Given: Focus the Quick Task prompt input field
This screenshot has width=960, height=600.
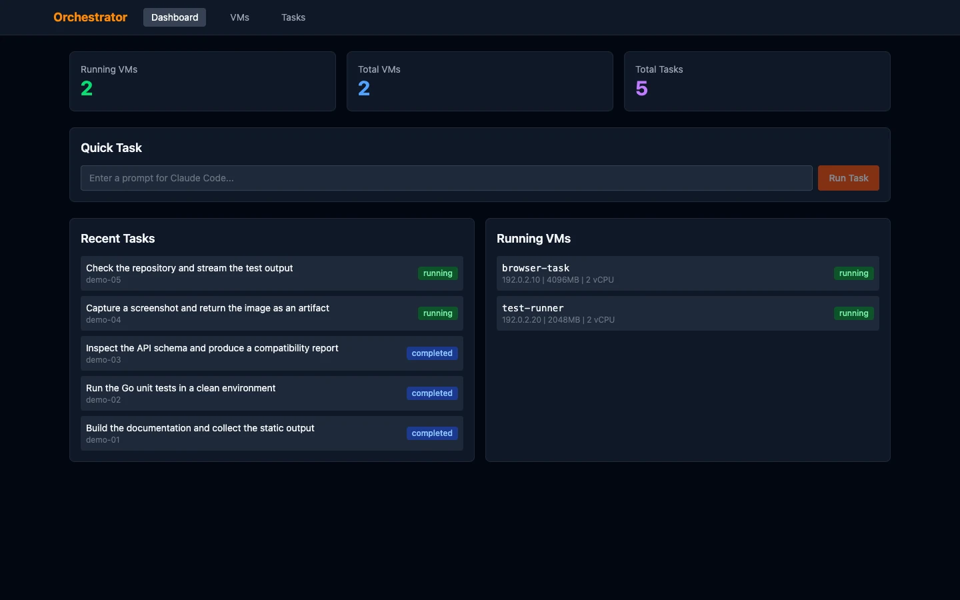Looking at the screenshot, I should pos(447,178).
